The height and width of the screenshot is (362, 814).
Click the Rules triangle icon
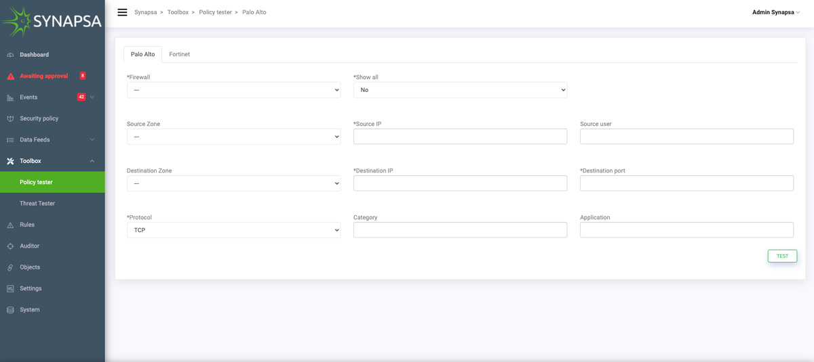tap(10, 225)
